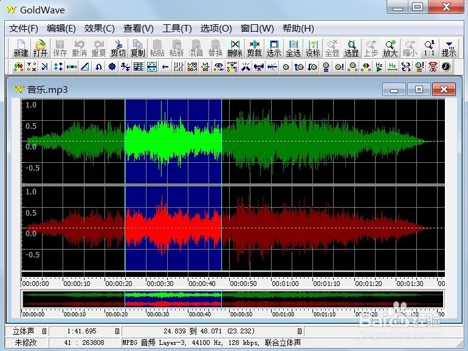The height and width of the screenshot is (351, 468).
Task: Open the 文件(F) menu
Action: point(23,29)
